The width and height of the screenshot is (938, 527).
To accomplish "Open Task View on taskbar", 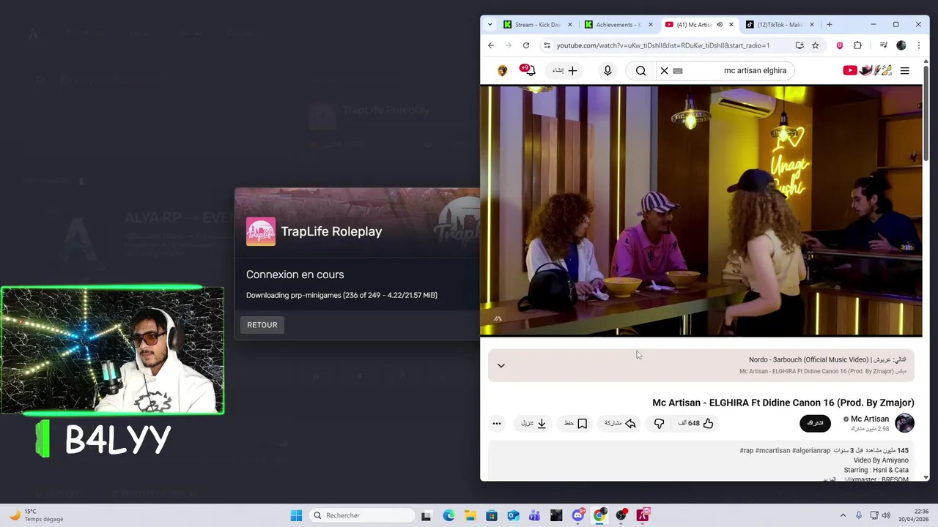I will coord(426,515).
